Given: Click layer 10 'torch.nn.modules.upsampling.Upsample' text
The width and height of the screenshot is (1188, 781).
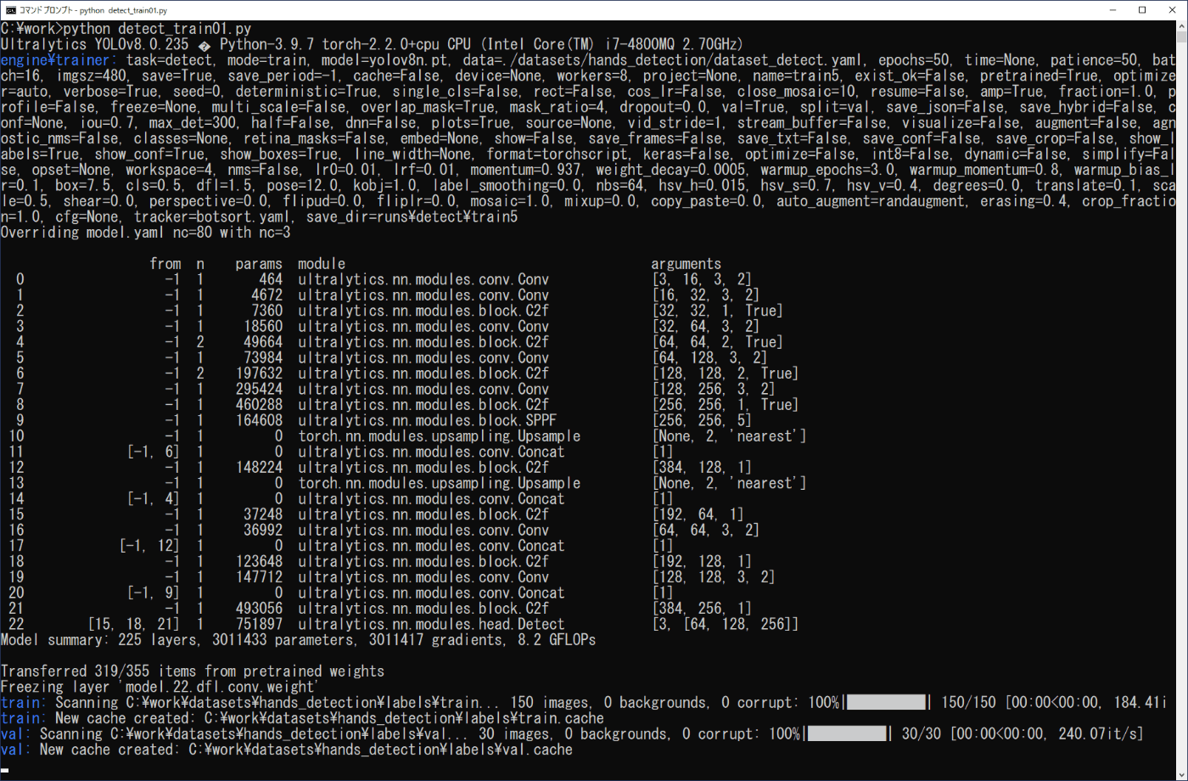Looking at the screenshot, I should [x=439, y=435].
